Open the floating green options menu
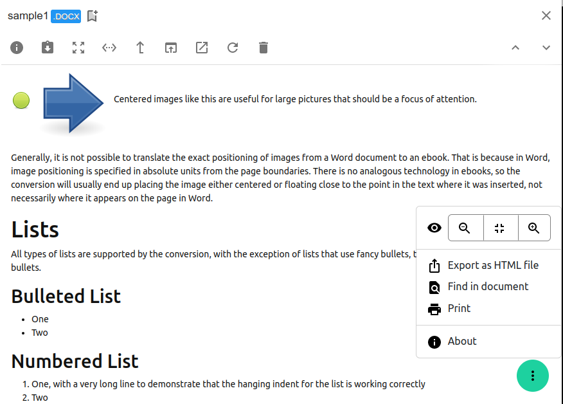The image size is (563, 404). point(533,376)
